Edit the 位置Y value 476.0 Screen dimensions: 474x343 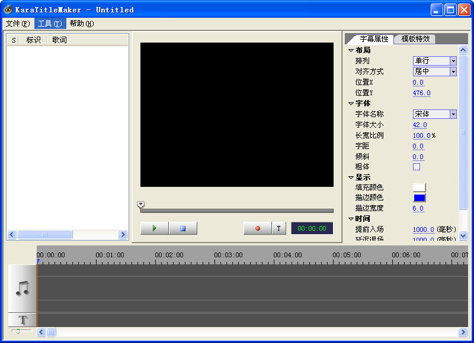pos(421,93)
